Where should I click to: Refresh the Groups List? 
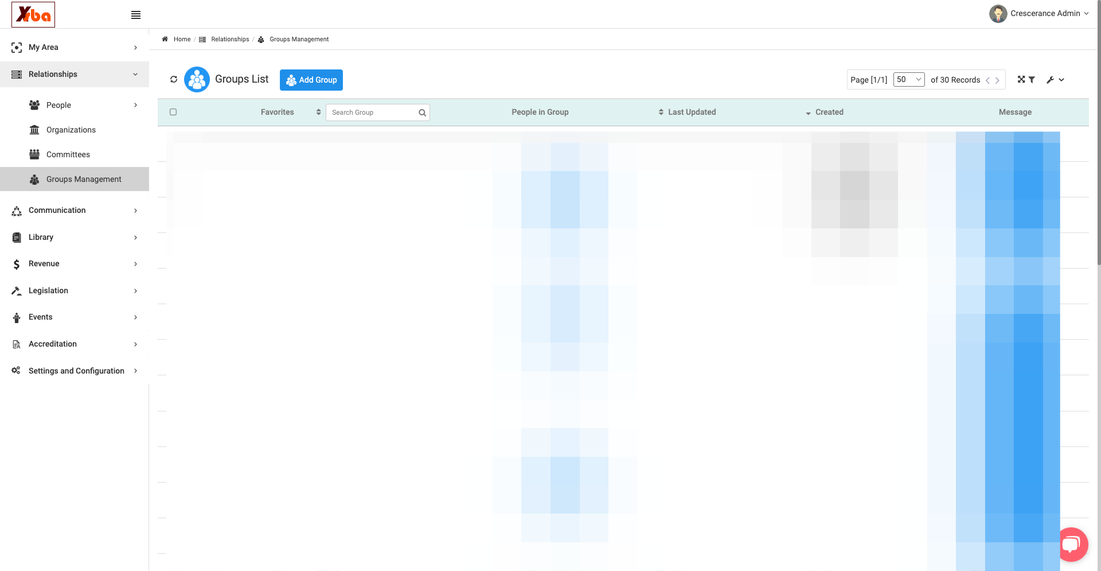pos(174,79)
